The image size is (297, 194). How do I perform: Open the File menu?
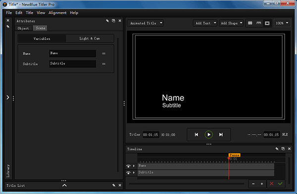9,13
